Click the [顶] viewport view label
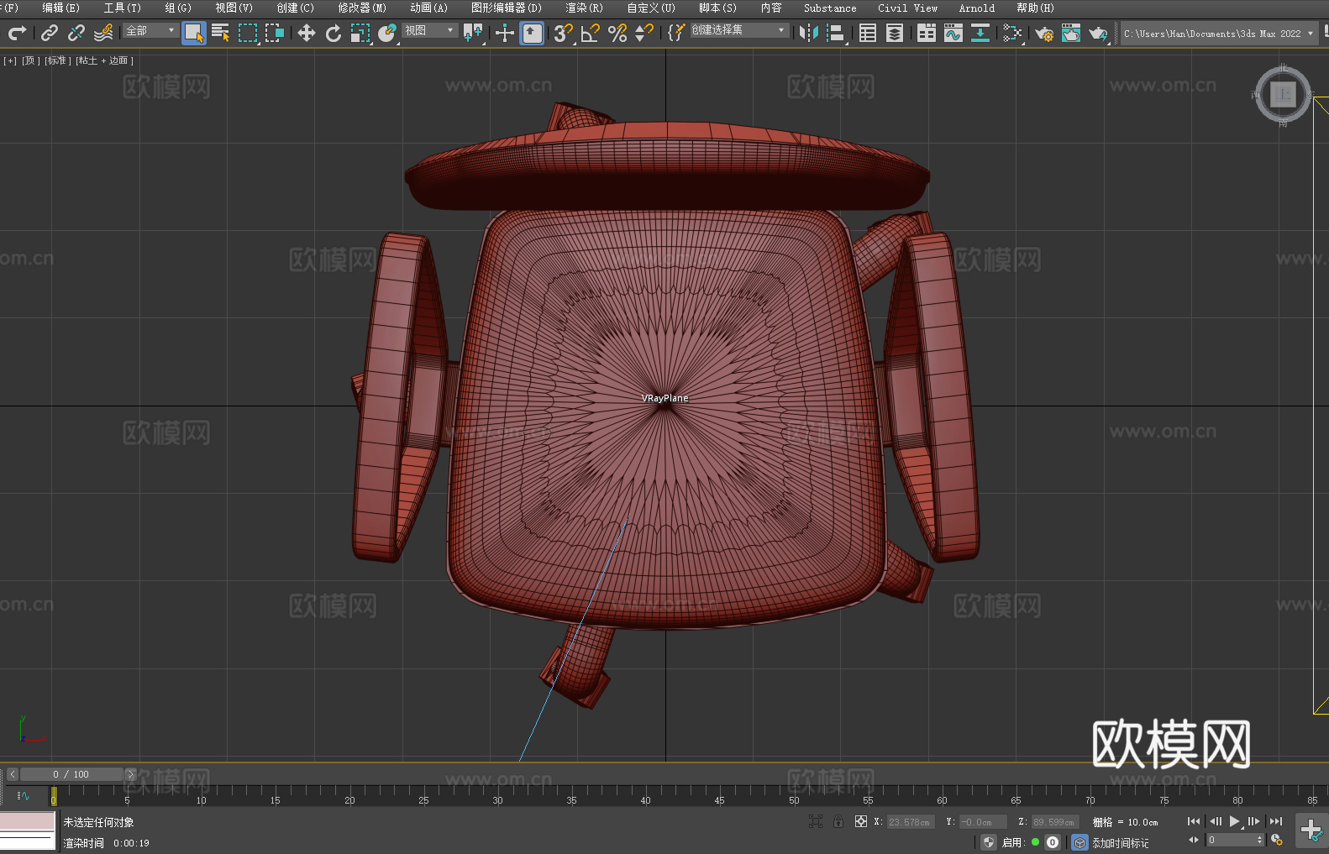 [x=31, y=60]
